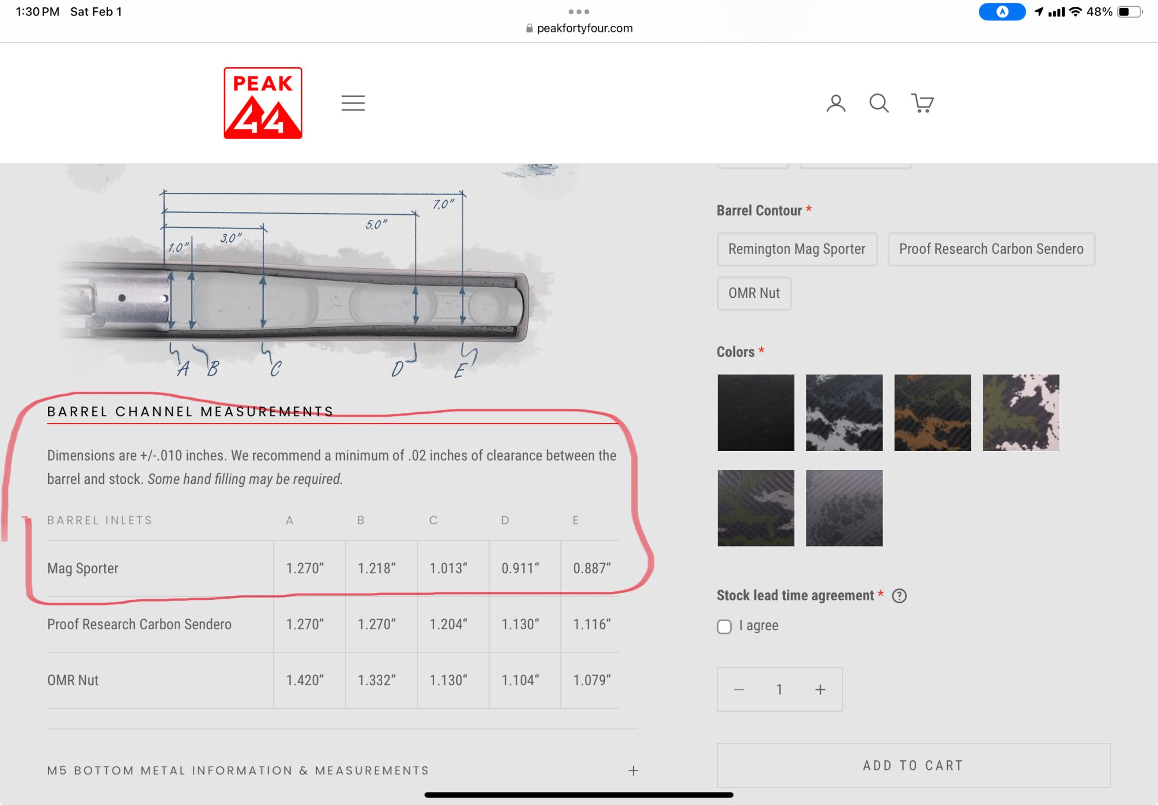Click the OMR Nut 1.104" D value
This screenshot has width=1158, height=805.
coord(520,680)
